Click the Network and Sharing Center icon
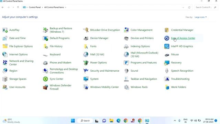The height and width of the screenshot is (124, 220). (x=5, y=63)
